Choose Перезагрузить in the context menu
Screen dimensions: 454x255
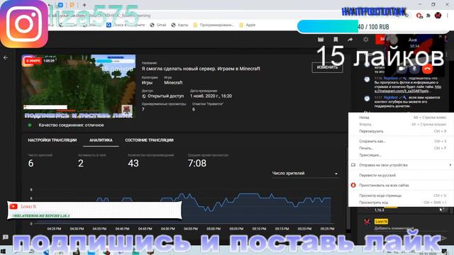pos(401,131)
